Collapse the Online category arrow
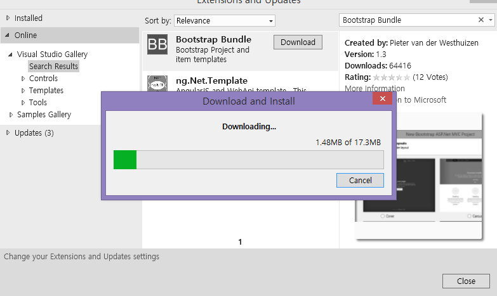This screenshot has width=497, height=296. pyautogui.click(x=7, y=35)
